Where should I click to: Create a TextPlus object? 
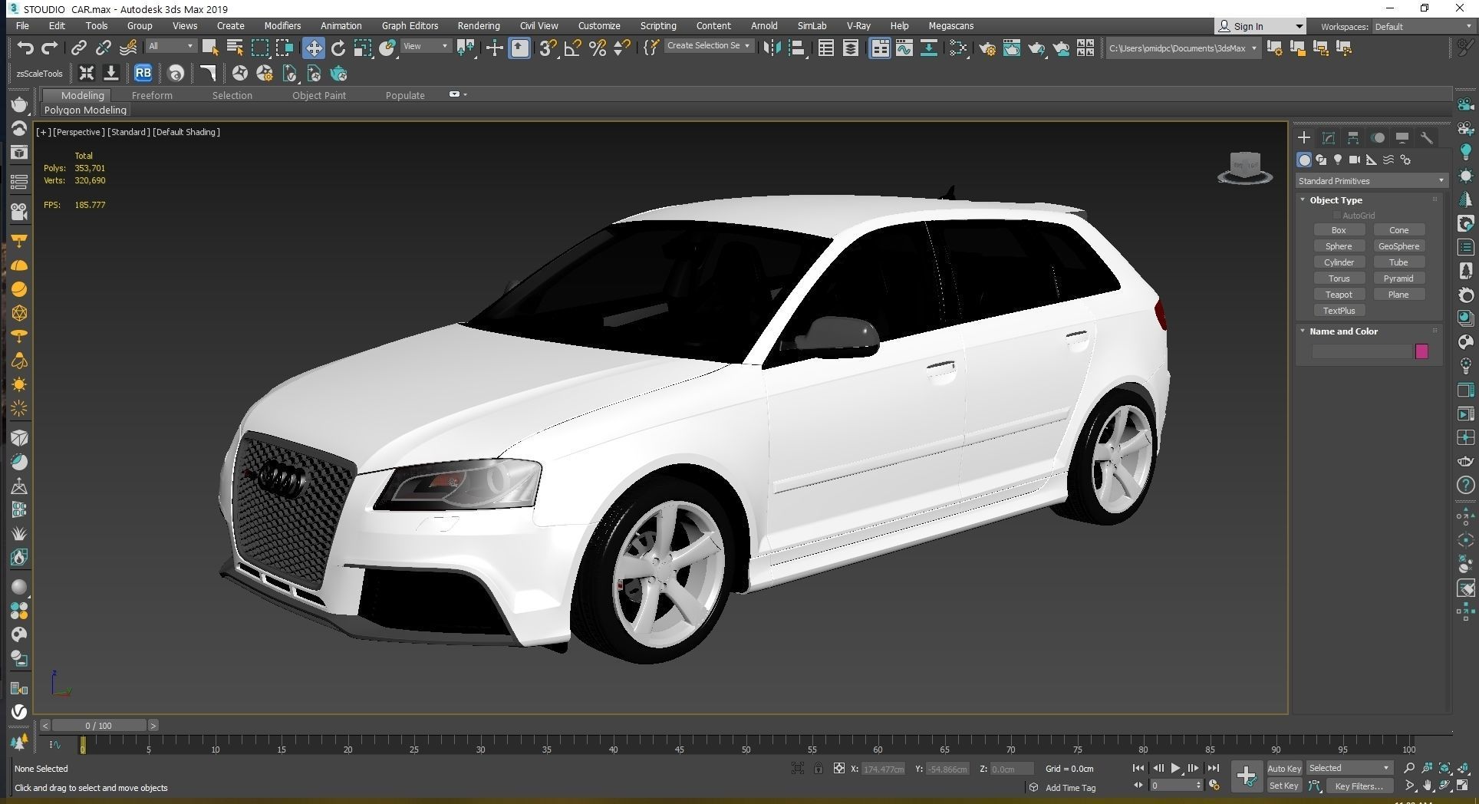[x=1339, y=311]
